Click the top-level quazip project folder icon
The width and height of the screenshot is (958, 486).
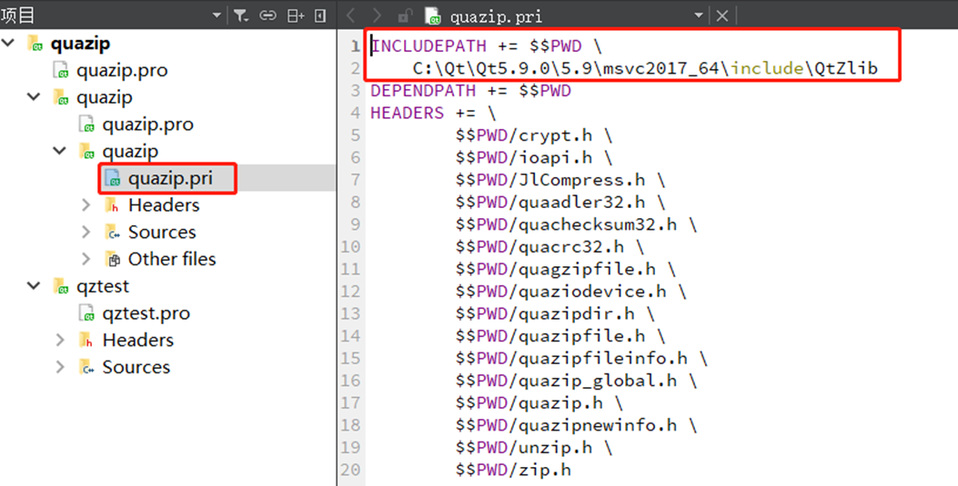coord(35,44)
